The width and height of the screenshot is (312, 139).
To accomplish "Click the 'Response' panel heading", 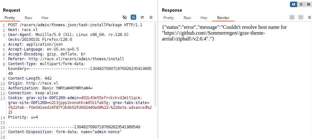I will click(172, 10).
